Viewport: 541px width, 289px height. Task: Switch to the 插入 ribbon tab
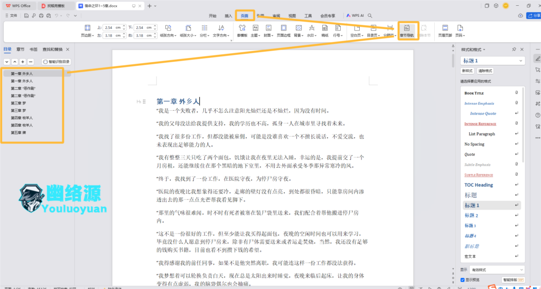click(x=228, y=16)
